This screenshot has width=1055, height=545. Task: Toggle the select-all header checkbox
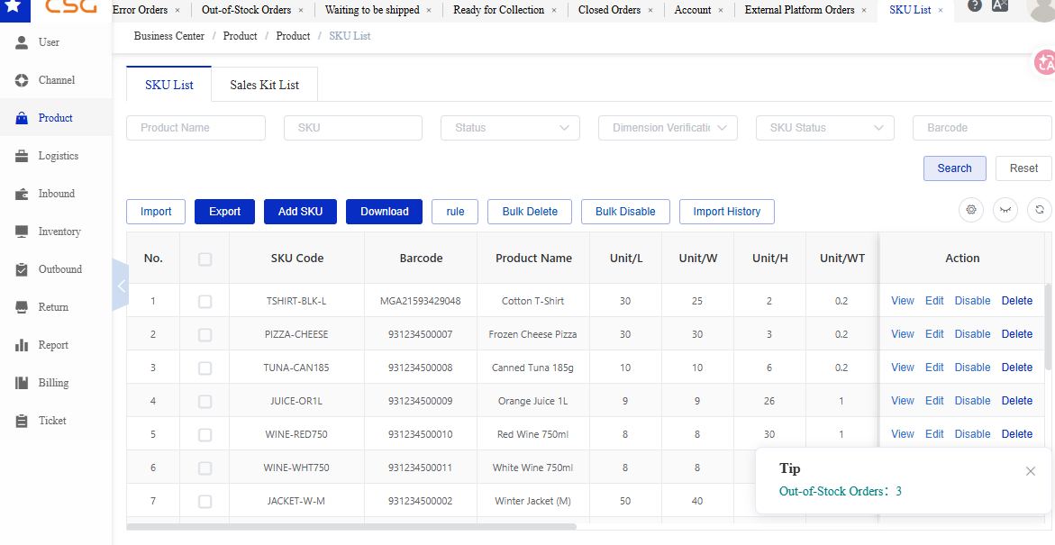(205, 259)
